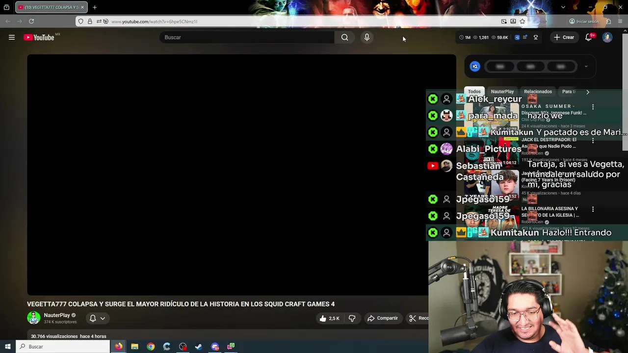
Task: Open notifications bell in YouTube header
Action: 588,37
